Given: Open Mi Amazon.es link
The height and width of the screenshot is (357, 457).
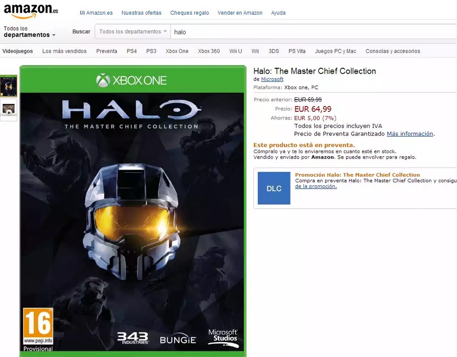Looking at the screenshot, I should [x=96, y=13].
